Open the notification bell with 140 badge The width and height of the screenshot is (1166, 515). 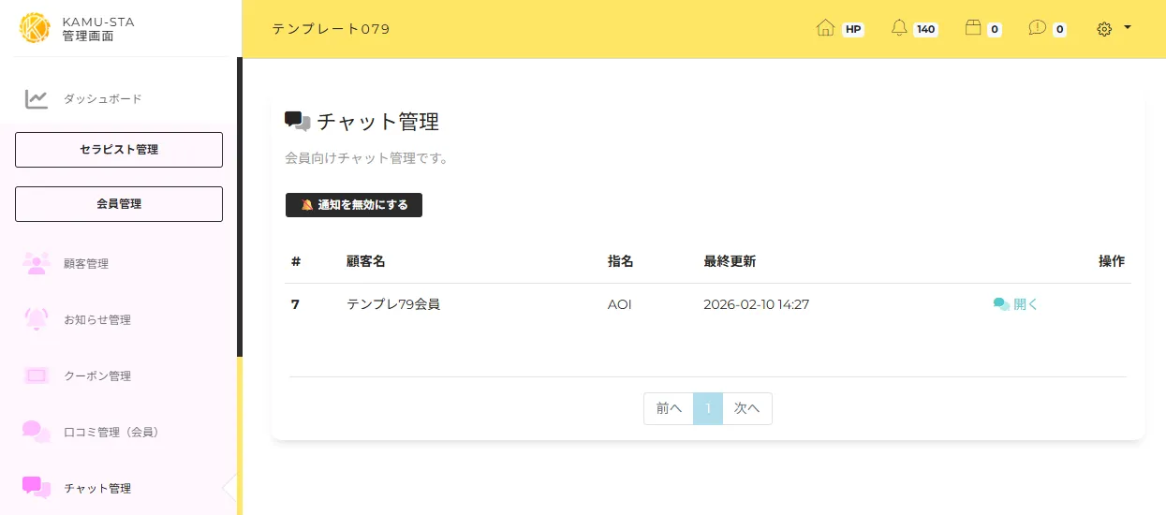coord(899,28)
